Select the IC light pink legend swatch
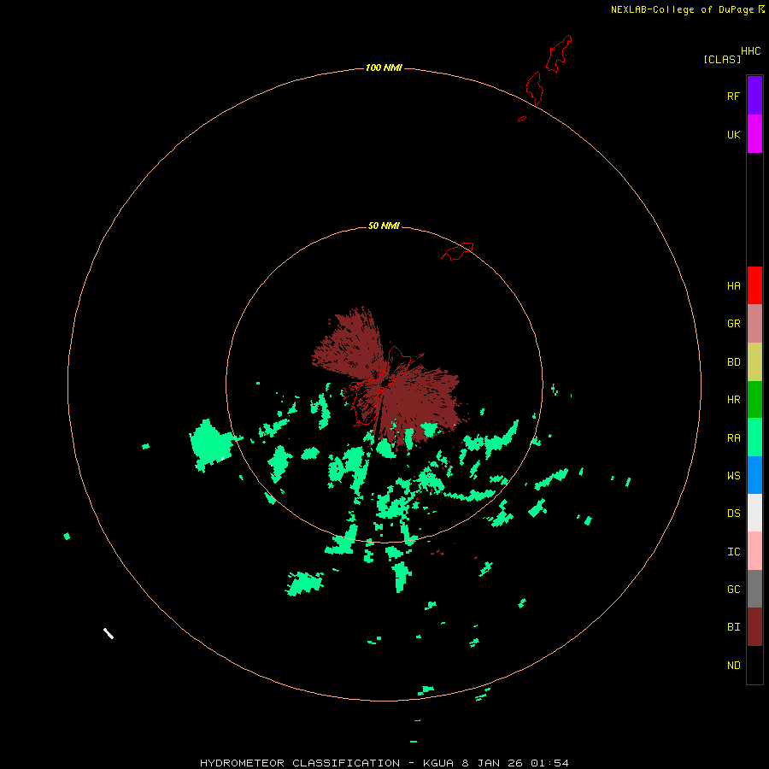 click(754, 551)
